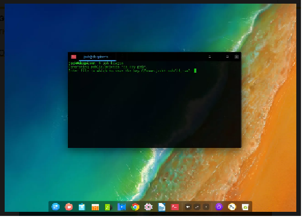This screenshot has width=302, height=217.
Task: Click the yellow round icon in dock
Action: [x=232, y=207]
